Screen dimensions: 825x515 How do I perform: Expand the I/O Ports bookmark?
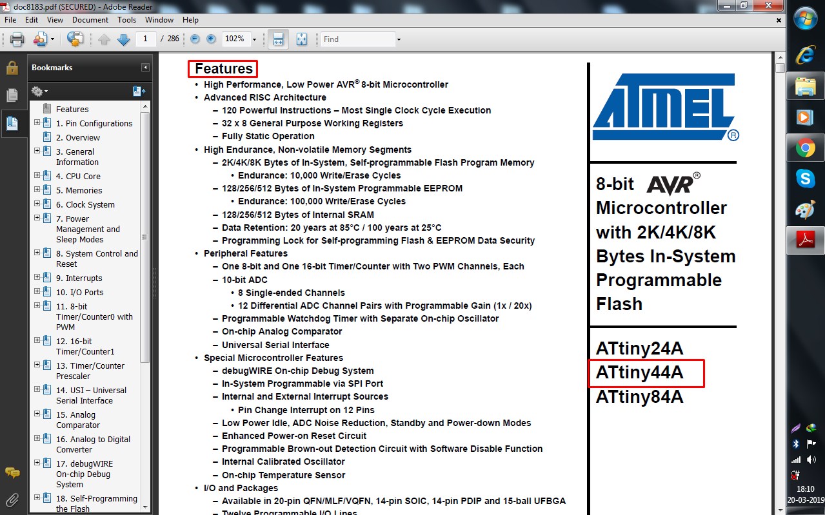point(37,291)
